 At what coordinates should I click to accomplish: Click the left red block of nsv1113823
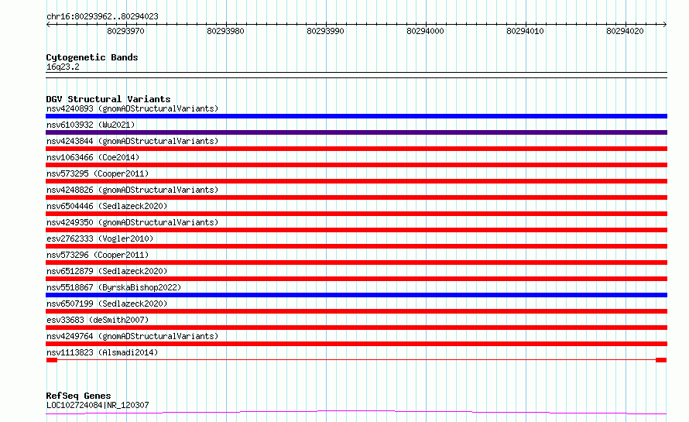[x=52, y=360]
